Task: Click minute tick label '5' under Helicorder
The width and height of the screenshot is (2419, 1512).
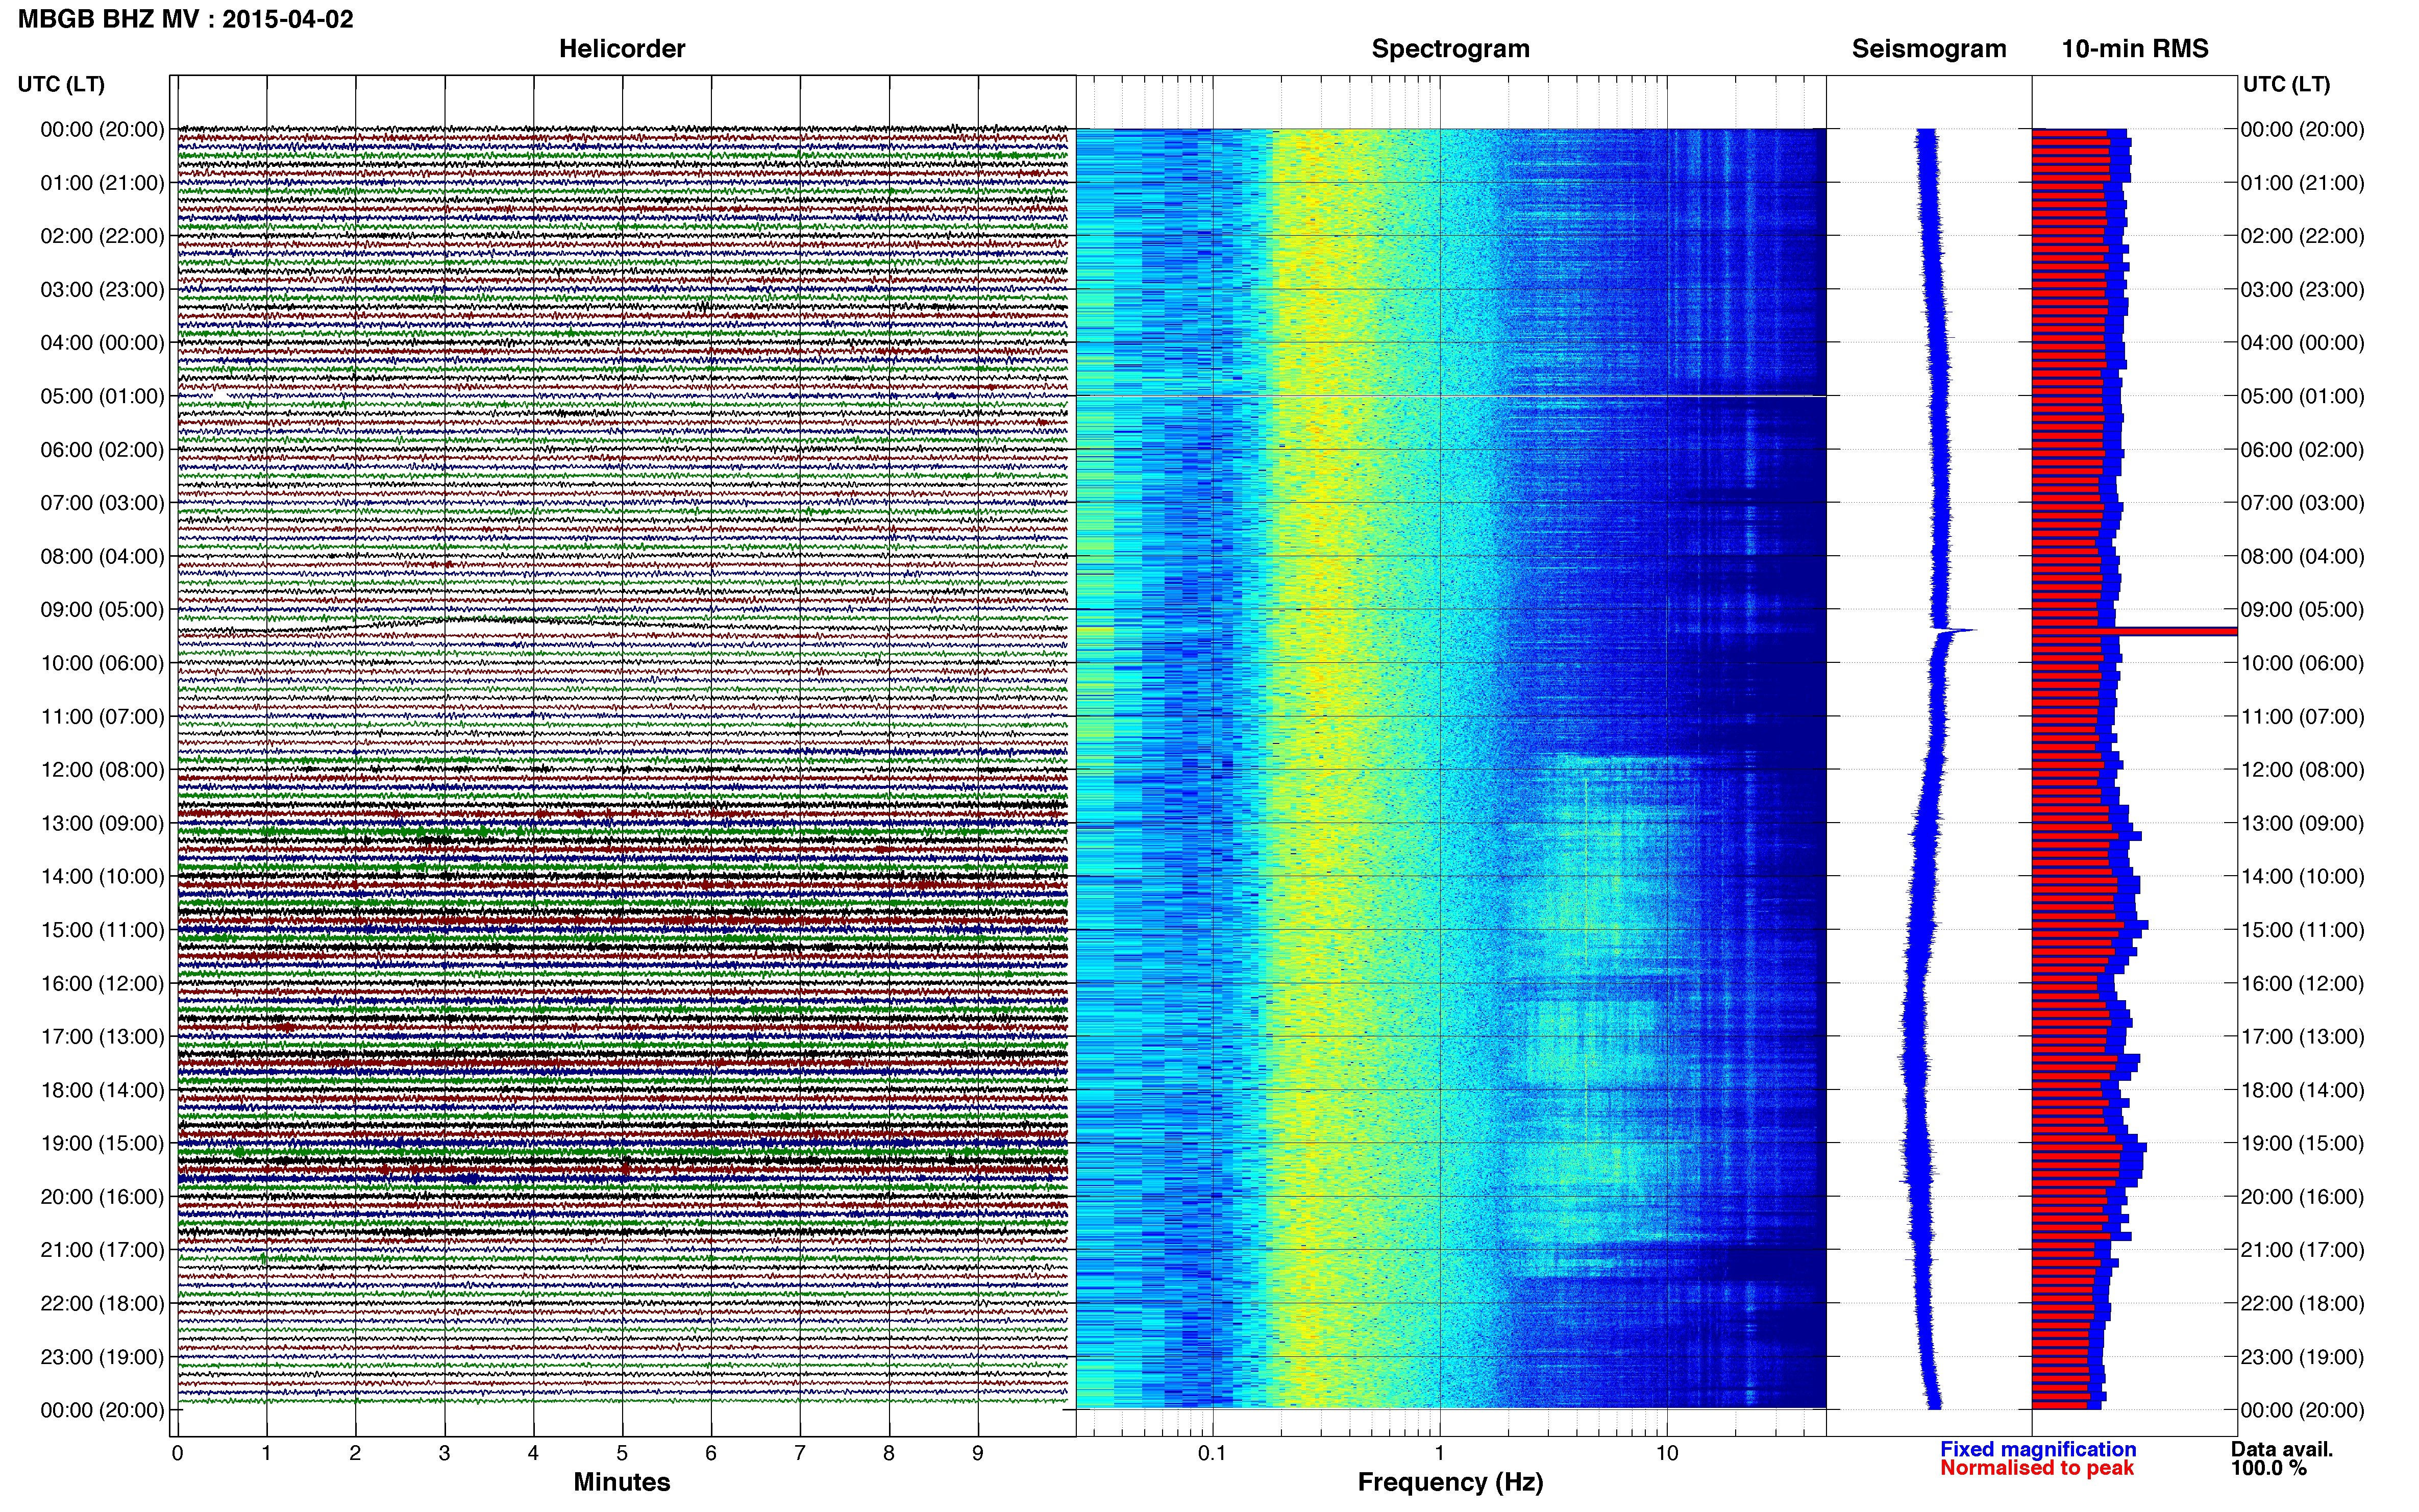Action: tap(622, 1453)
